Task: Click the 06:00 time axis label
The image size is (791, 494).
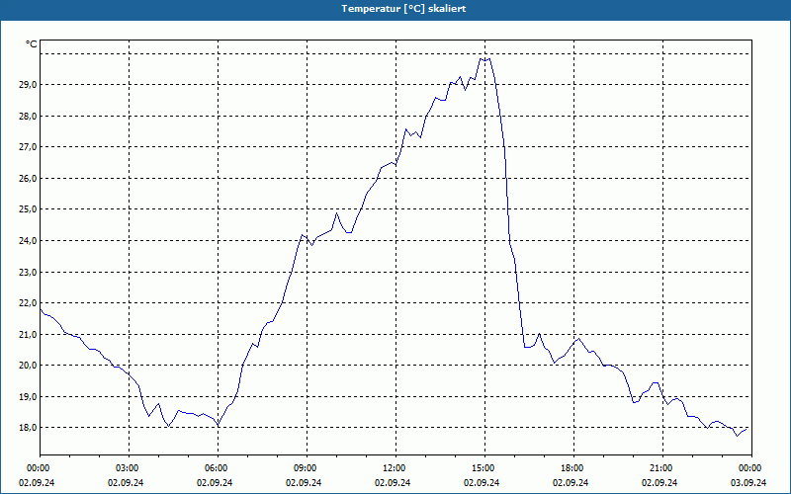Action: (218, 468)
